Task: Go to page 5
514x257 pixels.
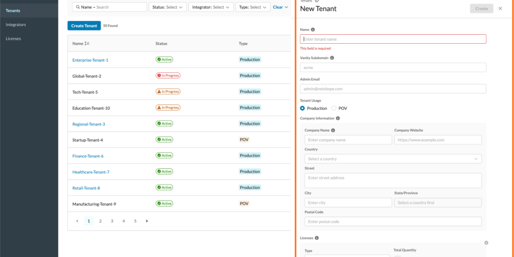Action: click(x=135, y=221)
